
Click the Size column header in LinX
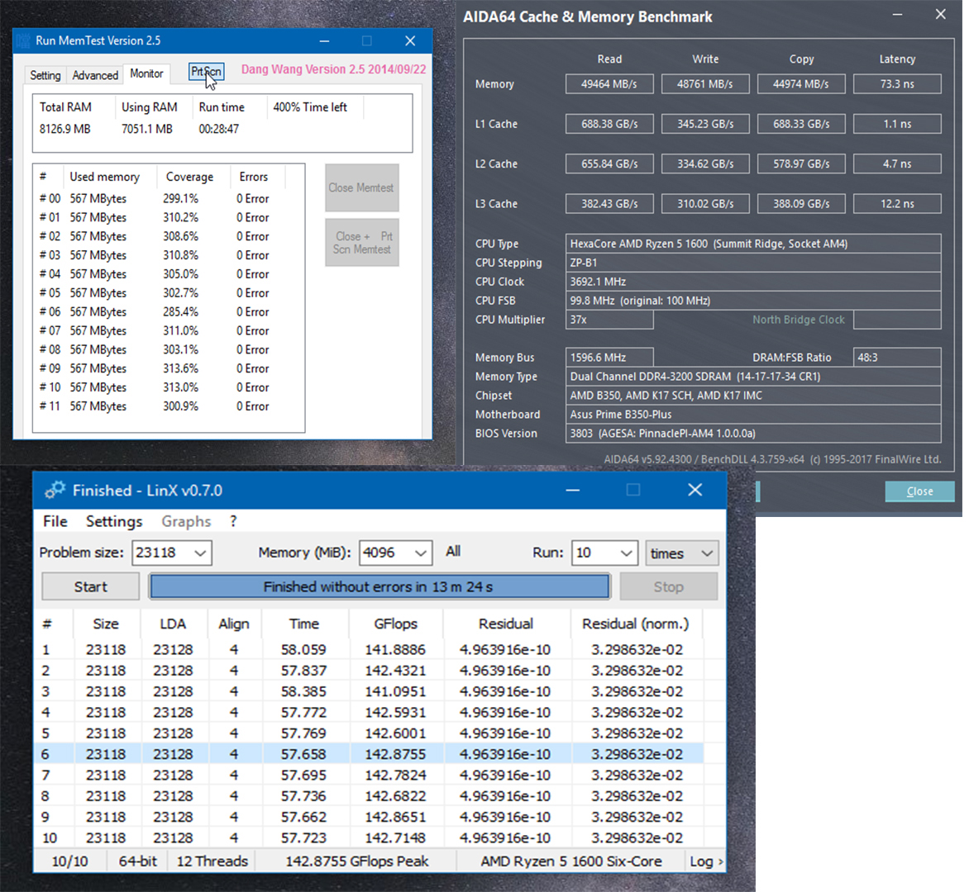(x=106, y=624)
